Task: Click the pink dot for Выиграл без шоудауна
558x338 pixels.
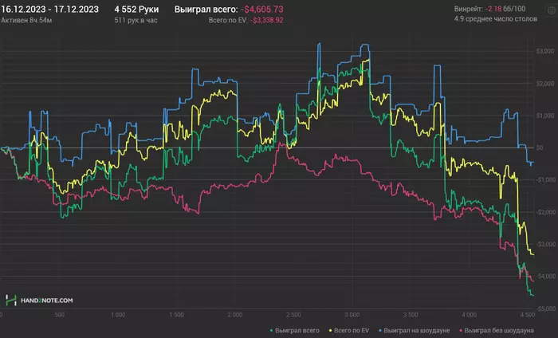Action: (x=462, y=331)
